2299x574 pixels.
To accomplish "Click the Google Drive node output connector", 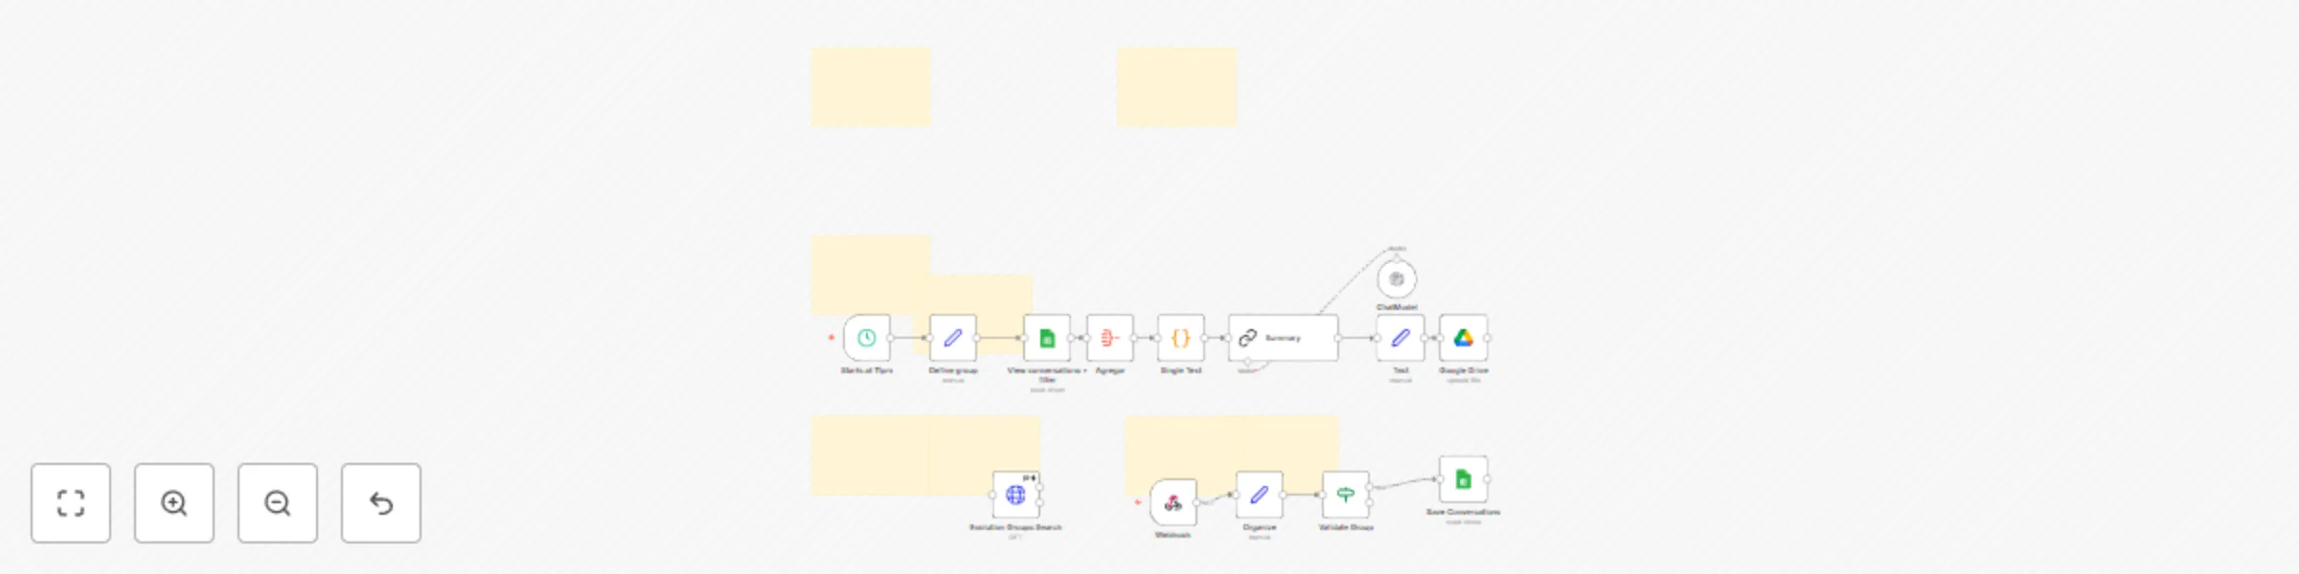I will click(x=1488, y=338).
